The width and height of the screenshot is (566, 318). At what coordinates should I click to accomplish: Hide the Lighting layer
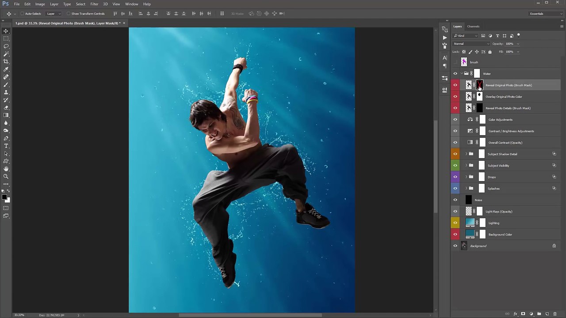pyautogui.click(x=455, y=223)
